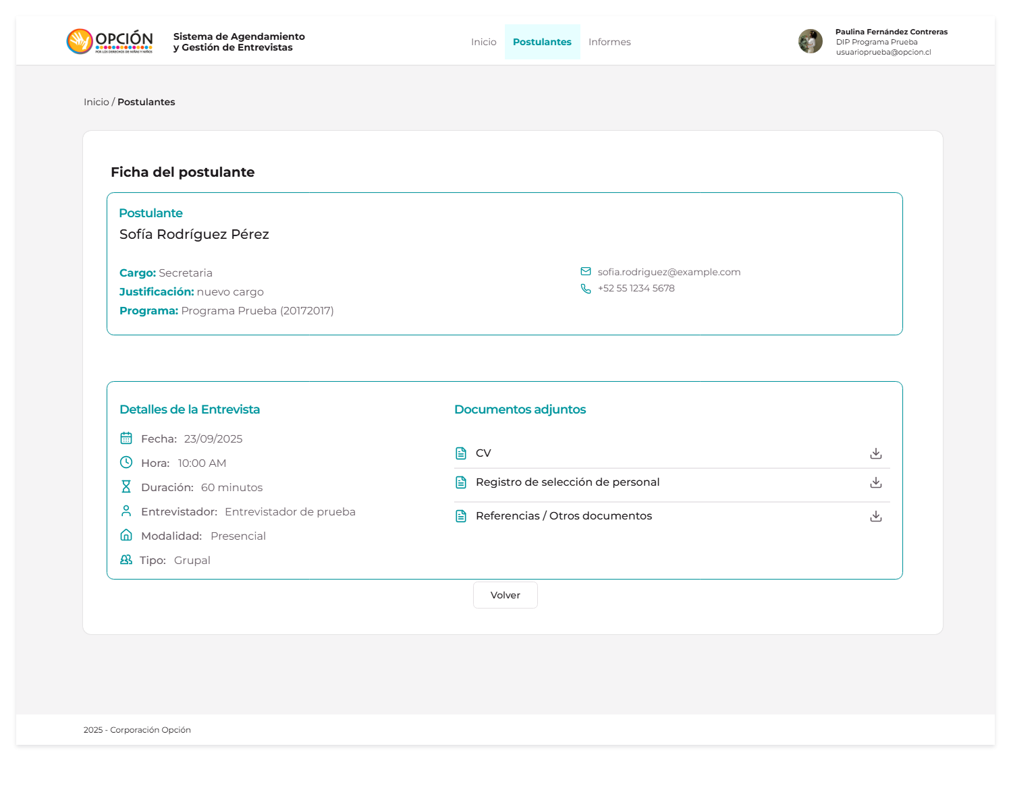Image resolution: width=1011 pixels, height=788 pixels.
Task: Click the person icon next to Entrevistador
Action: point(126,511)
